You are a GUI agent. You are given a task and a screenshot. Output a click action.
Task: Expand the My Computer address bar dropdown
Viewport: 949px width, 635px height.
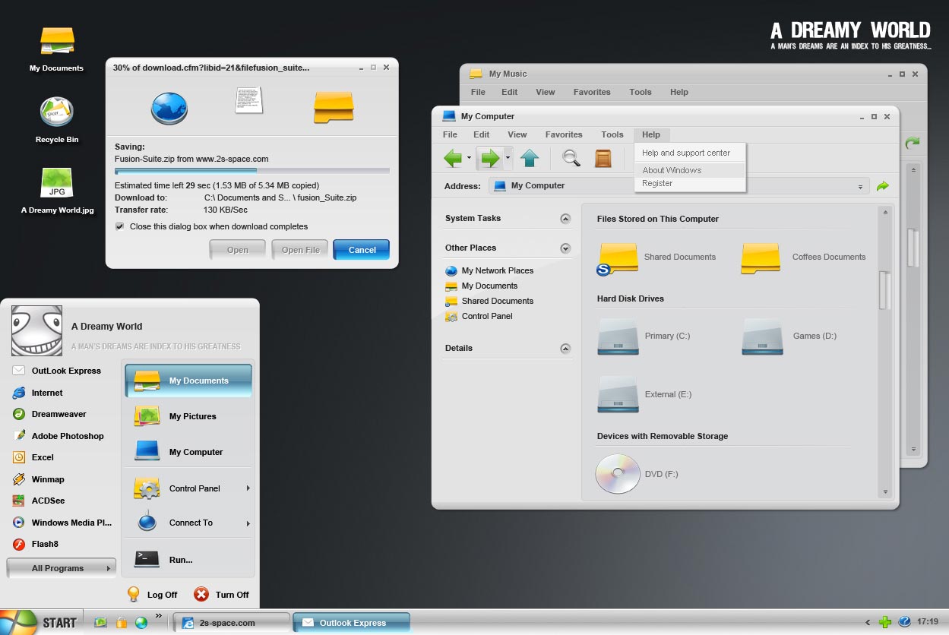861,187
